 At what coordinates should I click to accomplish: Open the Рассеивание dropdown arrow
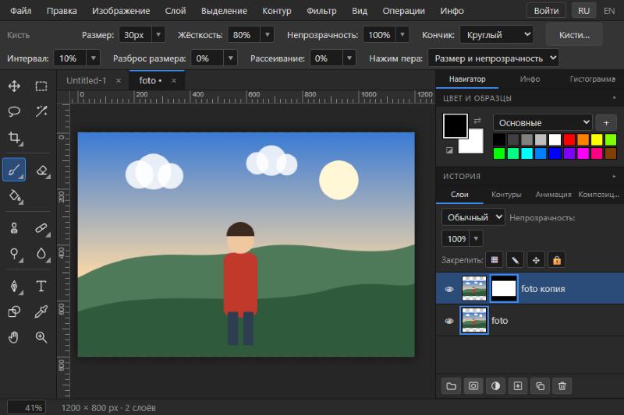tap(349, 58)
